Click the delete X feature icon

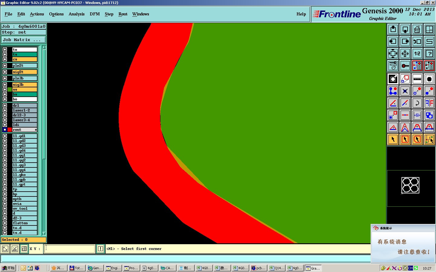tap(405, 91)
